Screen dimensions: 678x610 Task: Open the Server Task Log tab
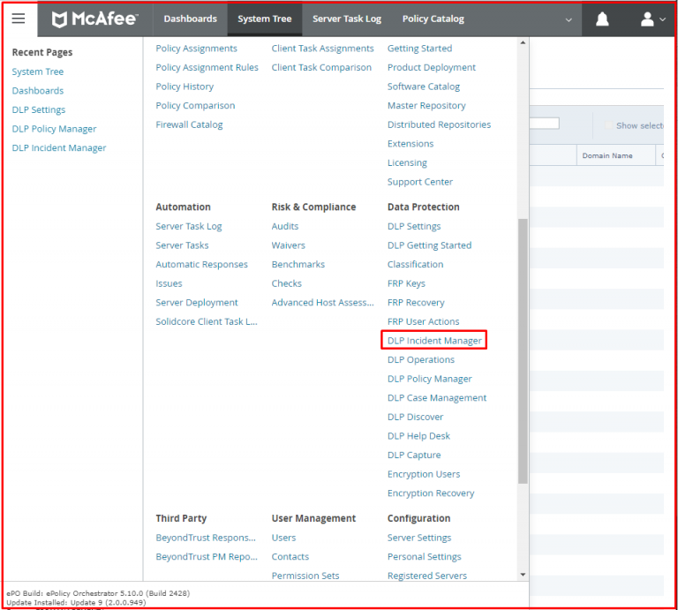(346, 19)
